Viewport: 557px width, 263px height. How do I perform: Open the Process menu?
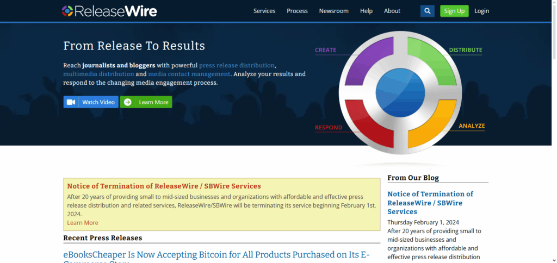[x=298, y=11]
